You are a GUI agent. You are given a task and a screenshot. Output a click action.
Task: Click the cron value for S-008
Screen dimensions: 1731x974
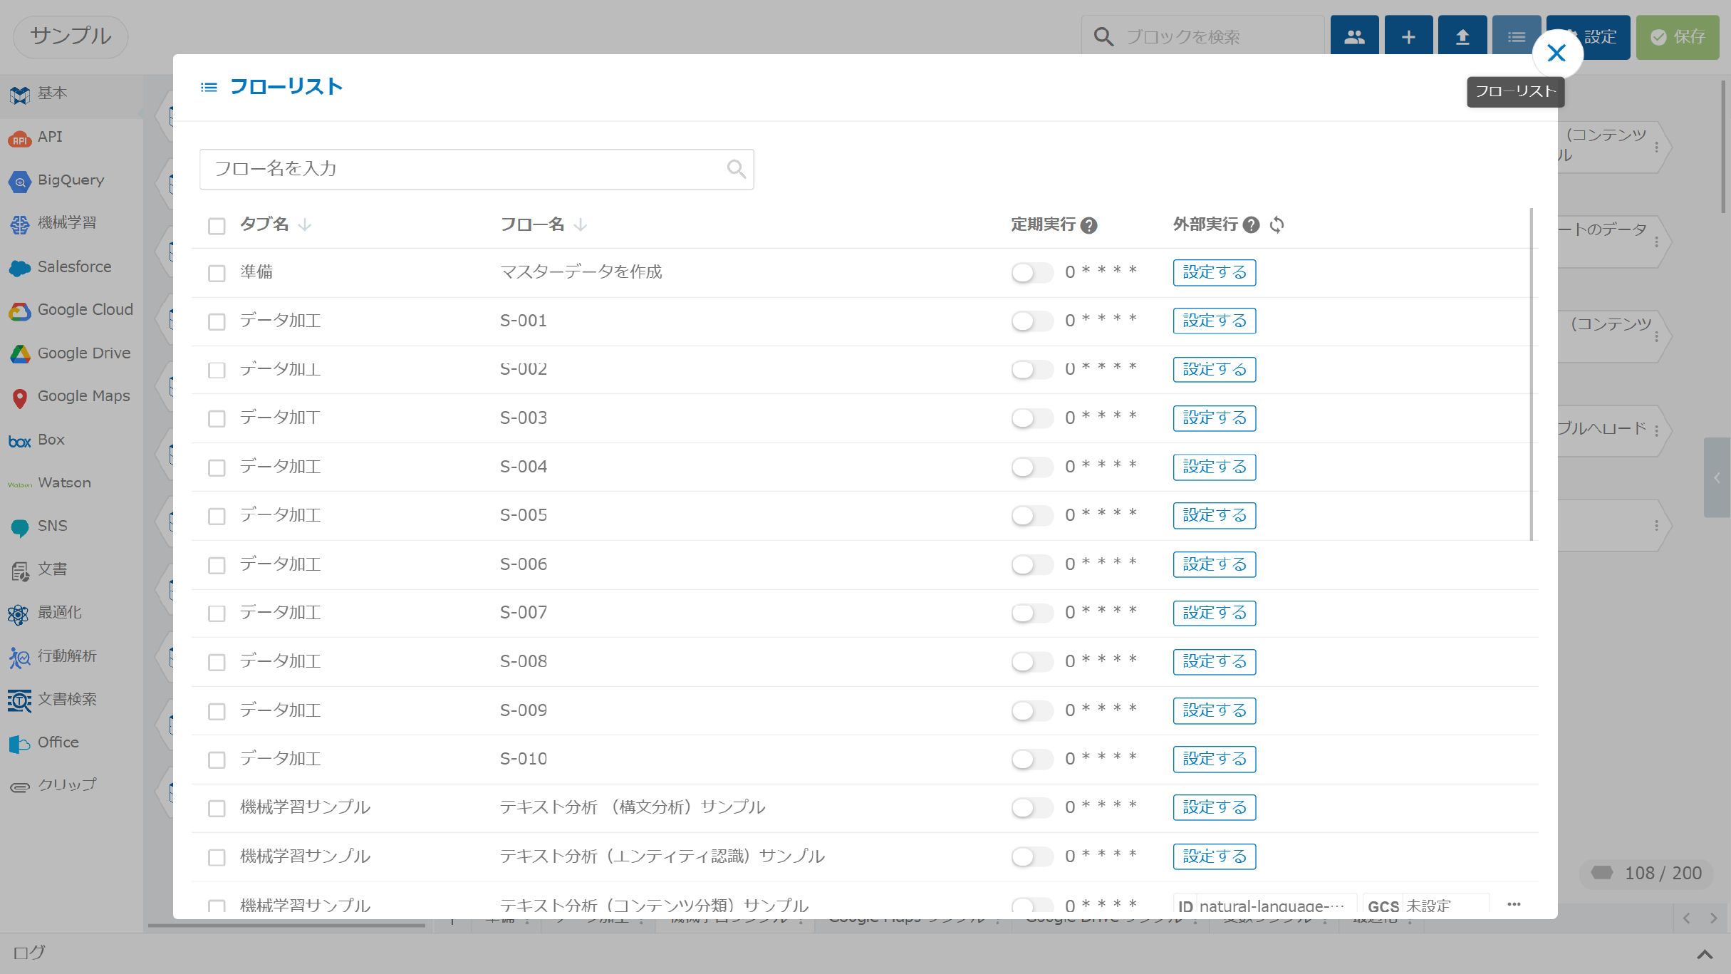(x=1101, y=661)
